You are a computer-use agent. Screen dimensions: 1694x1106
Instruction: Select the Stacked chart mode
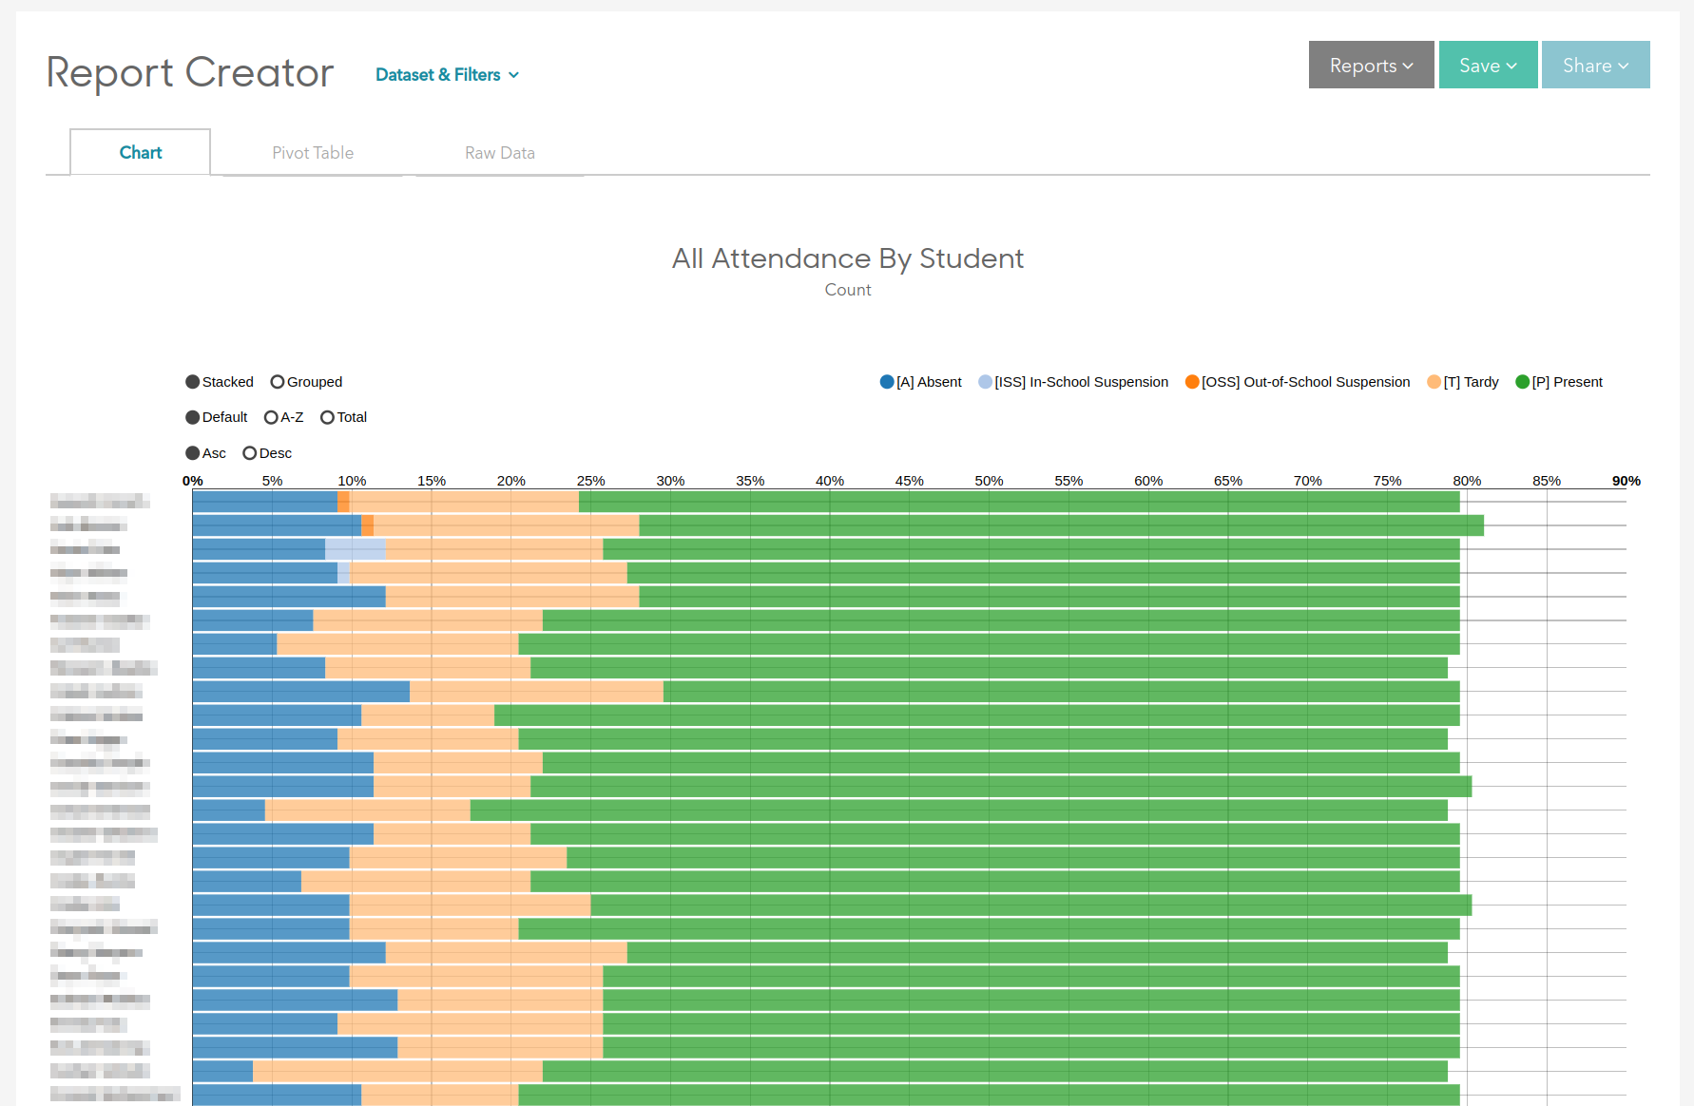pos(193,382)
